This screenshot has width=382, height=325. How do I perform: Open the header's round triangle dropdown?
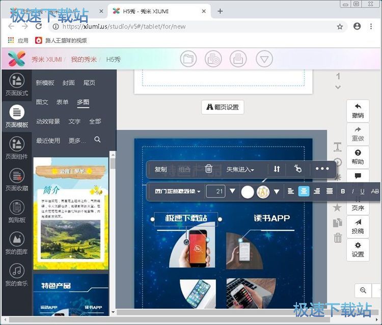click(x=264, y=59)
